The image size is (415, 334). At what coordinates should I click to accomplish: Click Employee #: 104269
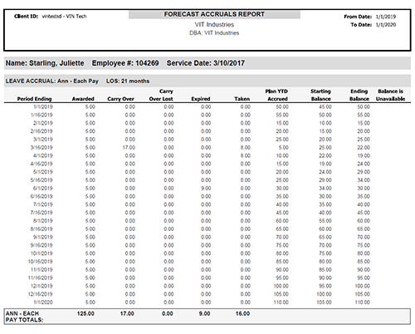coord(125,63)
